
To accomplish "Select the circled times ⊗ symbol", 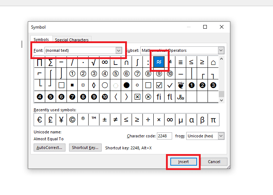I will click(148, 97).
